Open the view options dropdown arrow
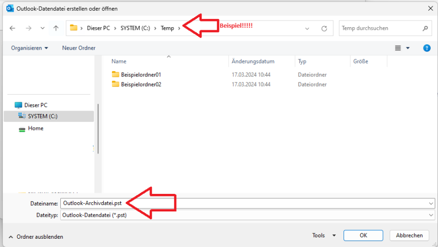 tap(408, 48)
